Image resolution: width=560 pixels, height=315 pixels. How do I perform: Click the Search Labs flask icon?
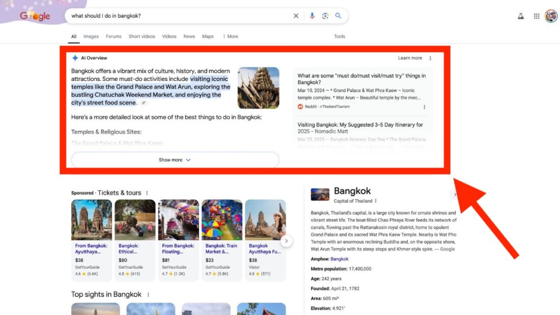click(x=521, y=16)
